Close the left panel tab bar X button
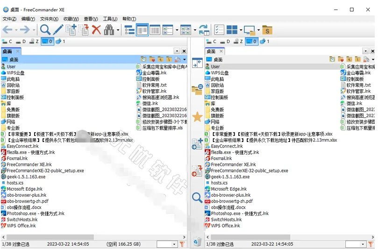Viewport: 378px width, 249px height. pos(184,51)
